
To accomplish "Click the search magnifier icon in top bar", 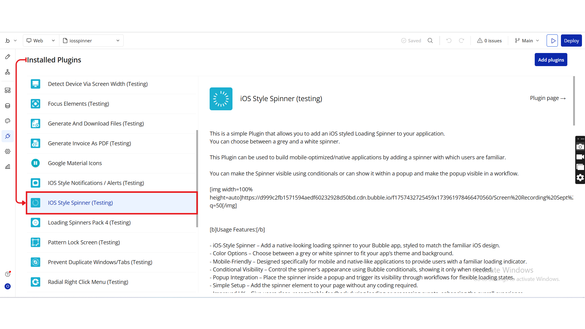I will point(430,41).
